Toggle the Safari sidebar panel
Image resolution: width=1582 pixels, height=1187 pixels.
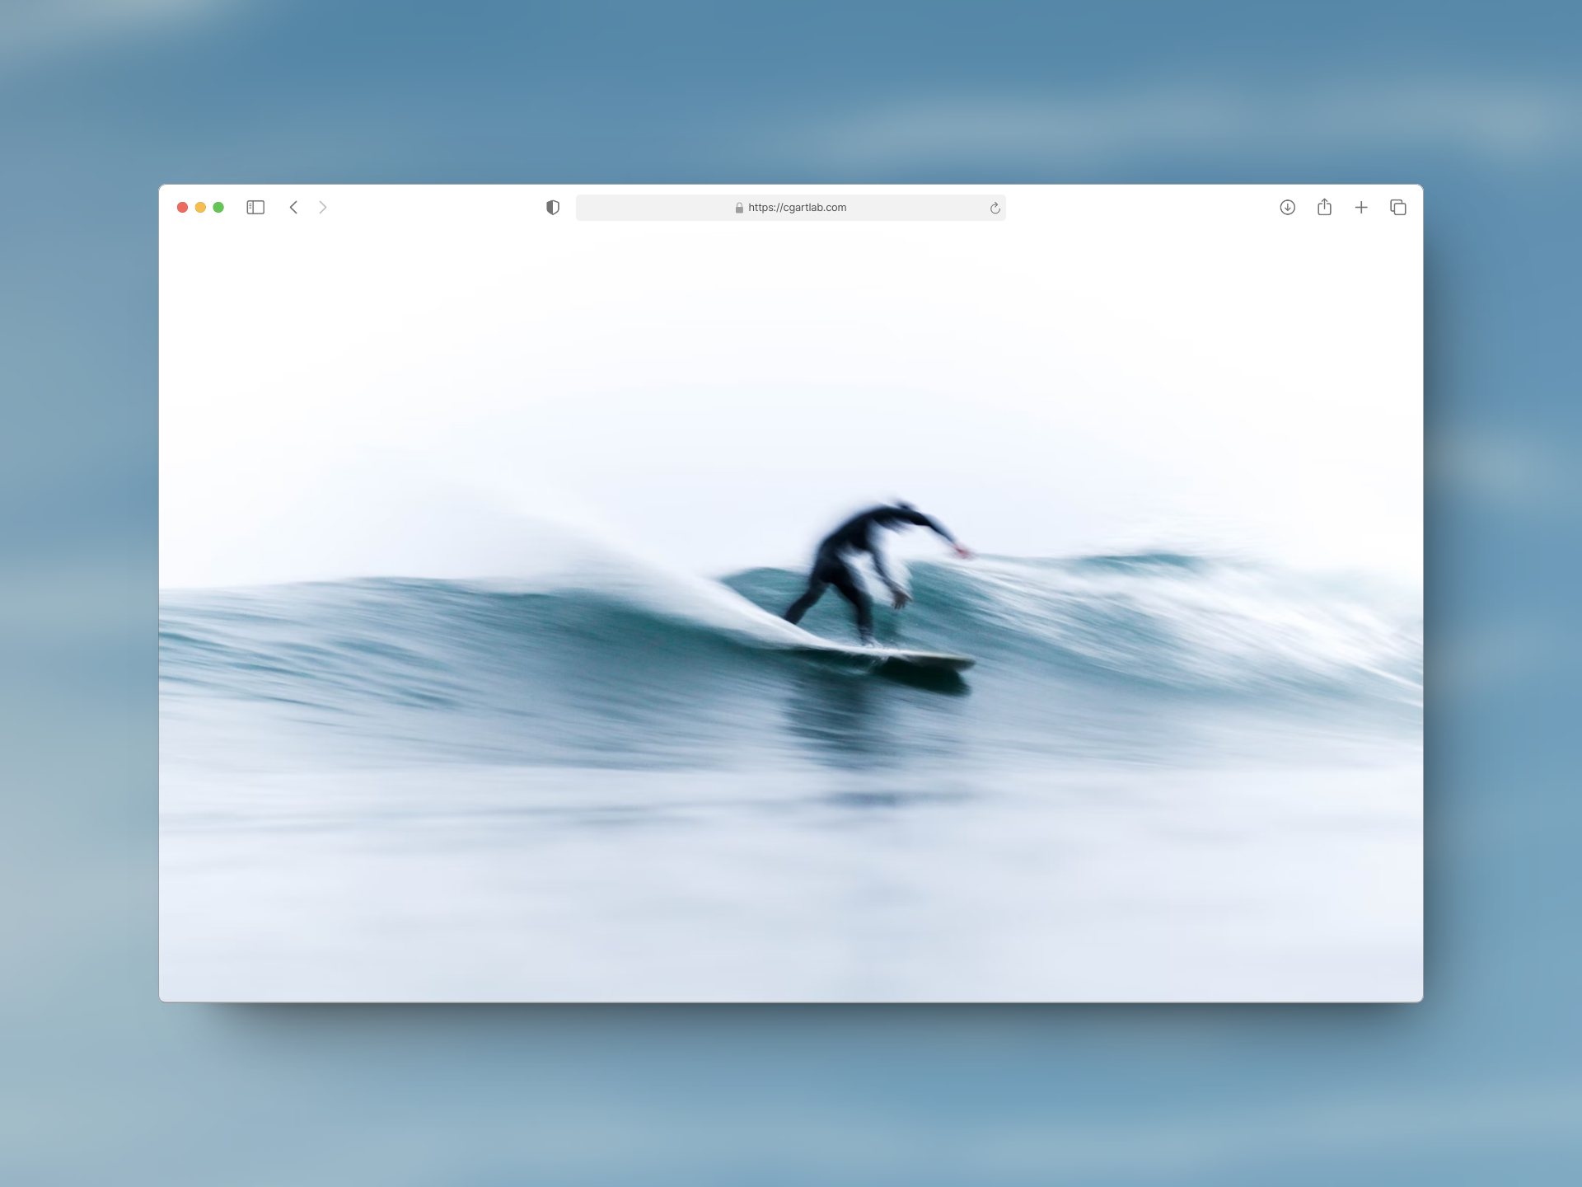255,208
